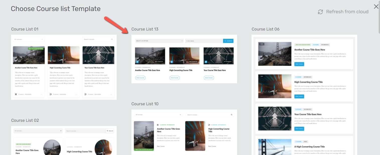Pick the Course List 06 template preview
380x155 pixels.
click(304, 95)
